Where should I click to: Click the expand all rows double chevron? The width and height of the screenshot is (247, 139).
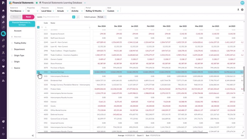(42, 27)
